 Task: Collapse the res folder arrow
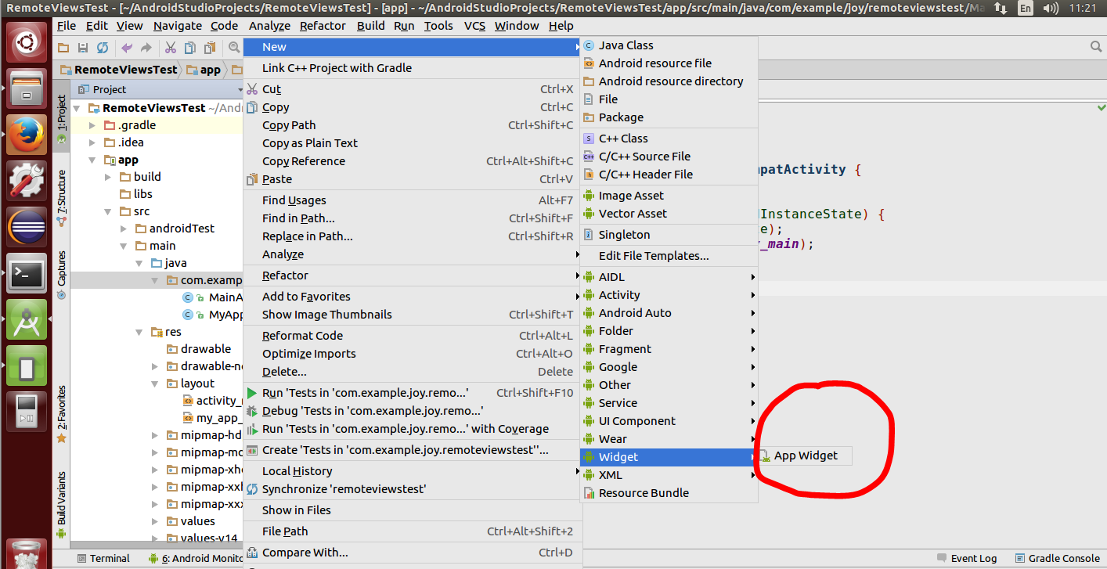pos(139,332)
